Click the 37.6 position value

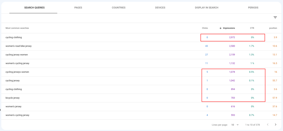click(x=275, y=106)
